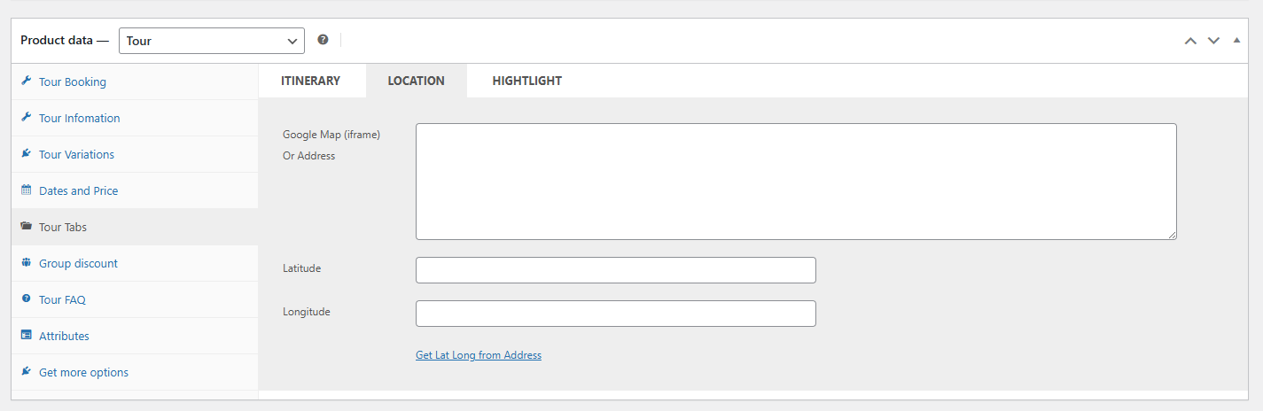The height and width of the screenshot is (411, 1263).
Task: Click the wrench icon beside Tour Infomation
Action: 26,118
